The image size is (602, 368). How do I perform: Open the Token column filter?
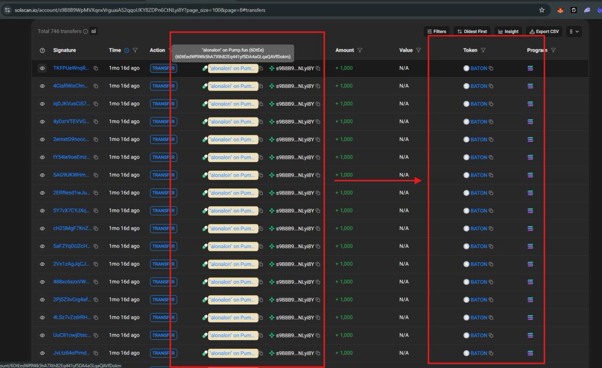[483, 50]
